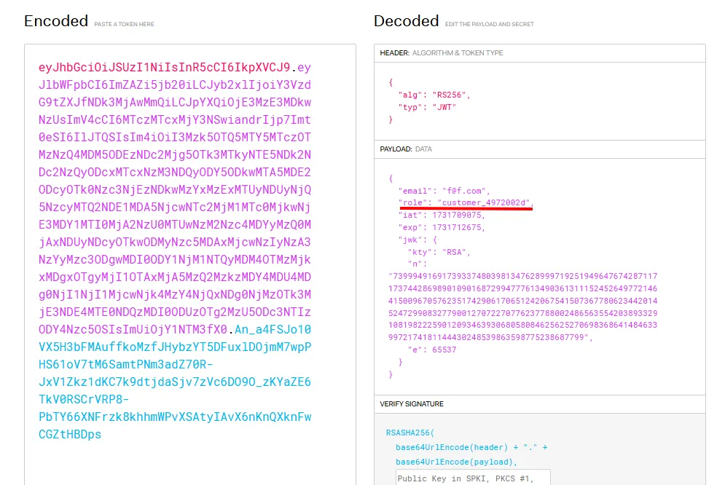Click the modulus line starting with 7399949169
This screenshot has width=725, height=485.
(x=523, y=276)
